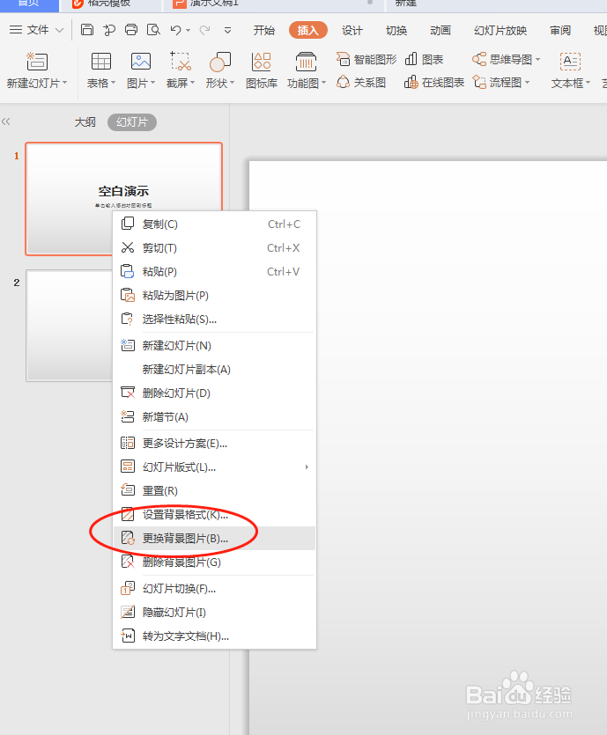Expand the 形状 dropdown arrow
Image resolution: width=607 pixels, height=735 pixels.
point(232,83)
